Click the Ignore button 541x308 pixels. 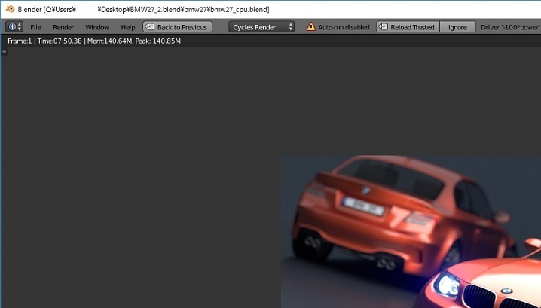tap(457, 27)
